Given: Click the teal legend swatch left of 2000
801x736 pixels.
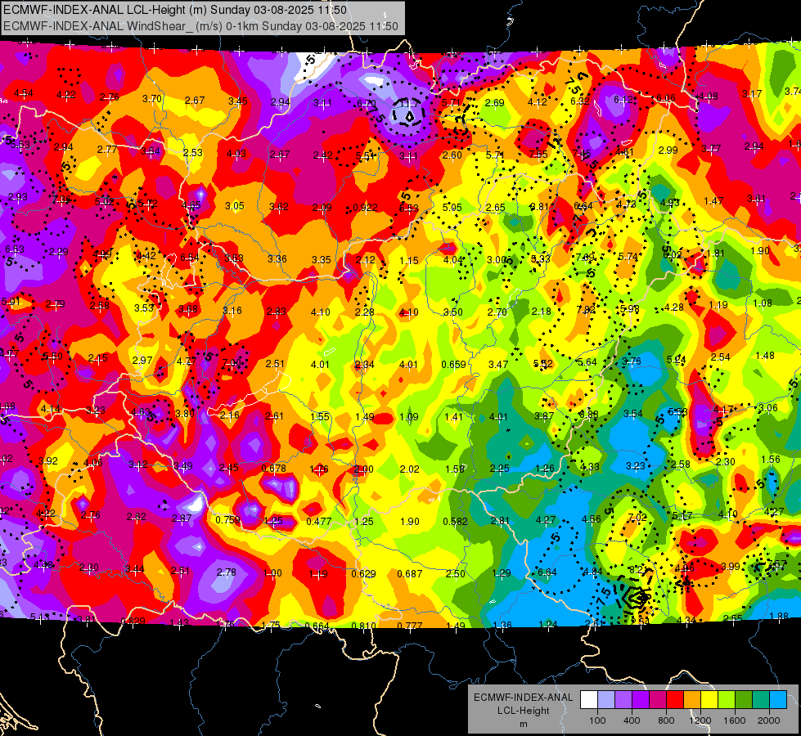Looking at the screenshot, I should point(760,700).
